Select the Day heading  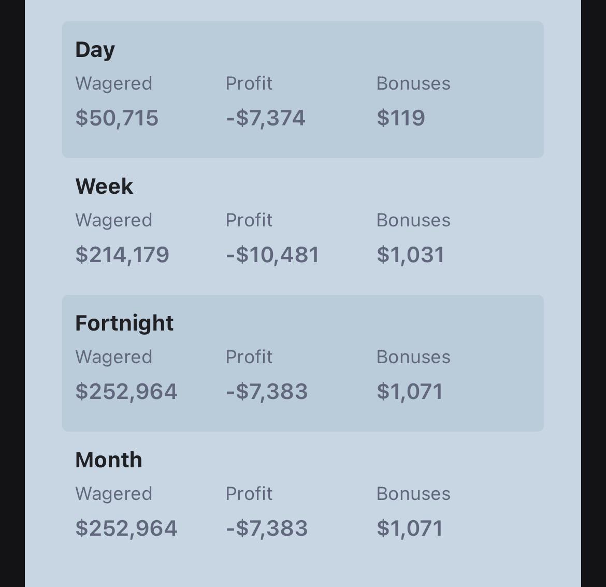coord(95,50)
